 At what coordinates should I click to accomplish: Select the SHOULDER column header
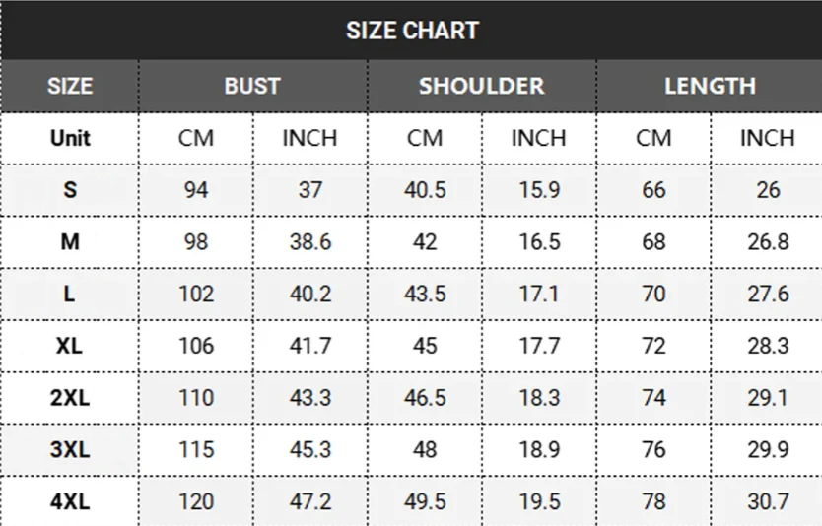(x=482, y=86)
